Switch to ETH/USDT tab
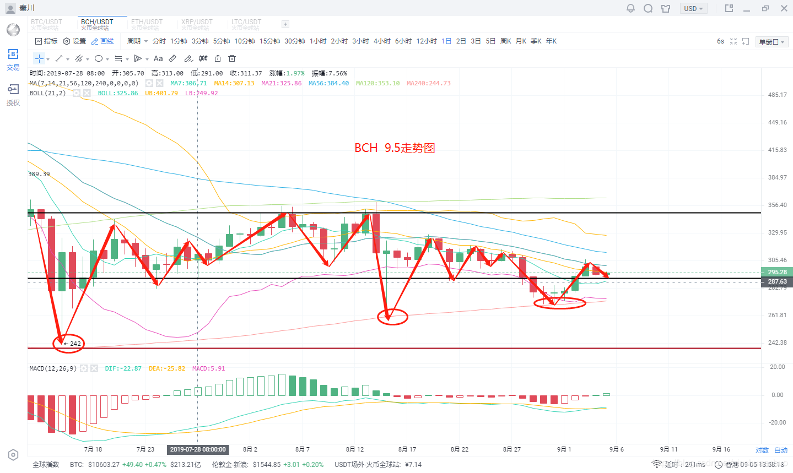The width and height of the screenshot is (793, 473). pyautogui.click(x=147, y=24)
